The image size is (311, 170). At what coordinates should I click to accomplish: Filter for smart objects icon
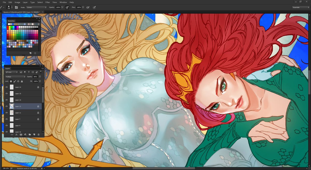pos(37,72)
